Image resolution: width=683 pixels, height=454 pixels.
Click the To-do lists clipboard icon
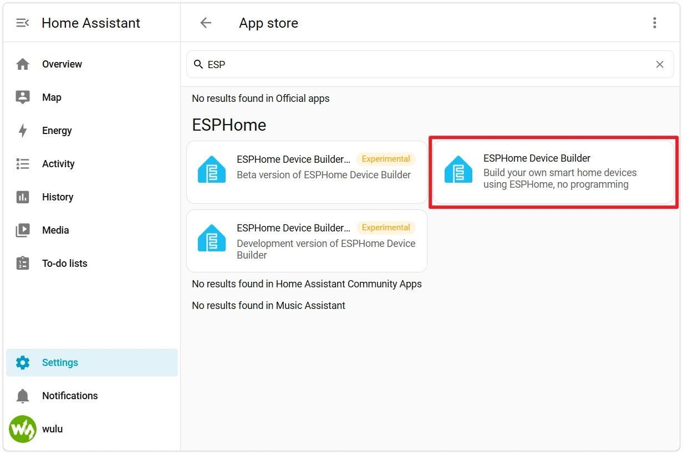23,263
